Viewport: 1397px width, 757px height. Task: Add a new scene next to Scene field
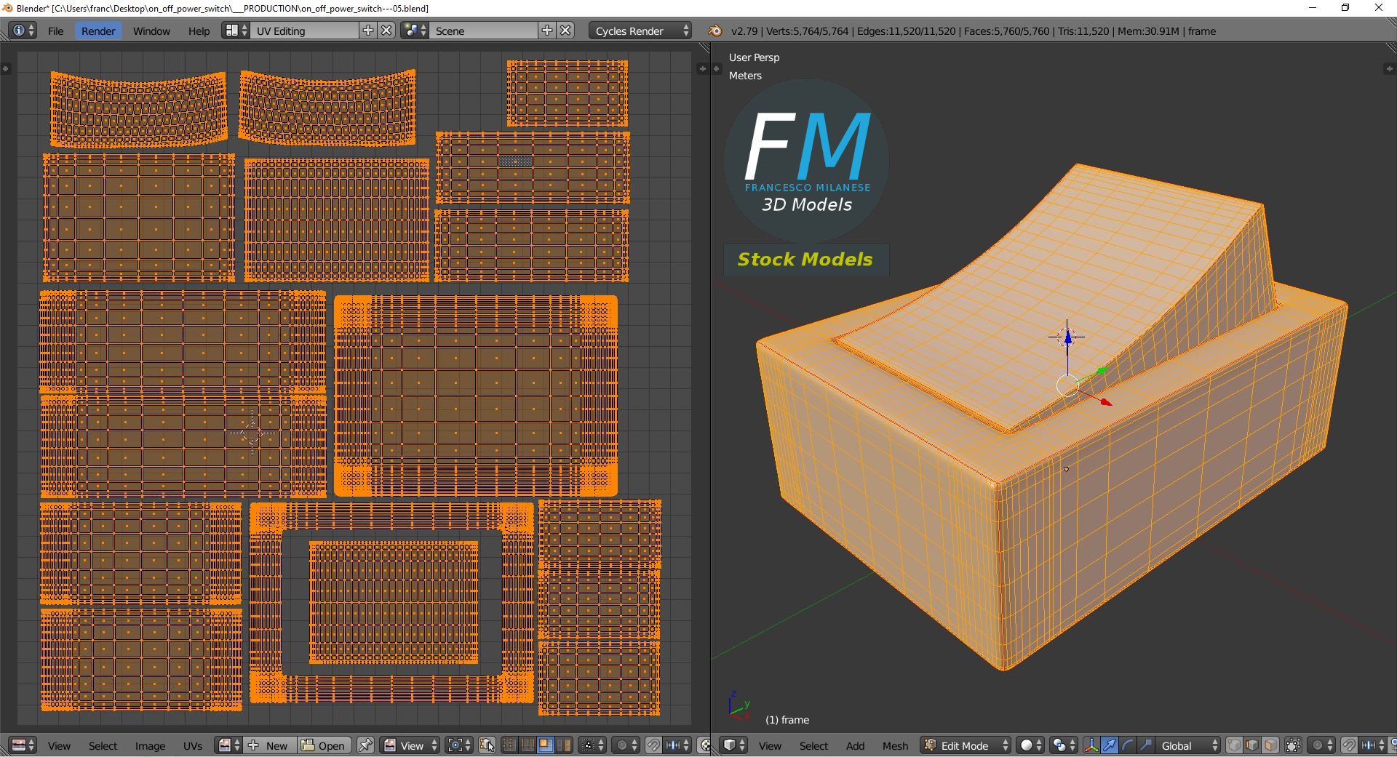click(547, 31)
